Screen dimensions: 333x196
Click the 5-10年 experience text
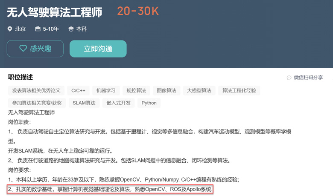pos(51,29)
